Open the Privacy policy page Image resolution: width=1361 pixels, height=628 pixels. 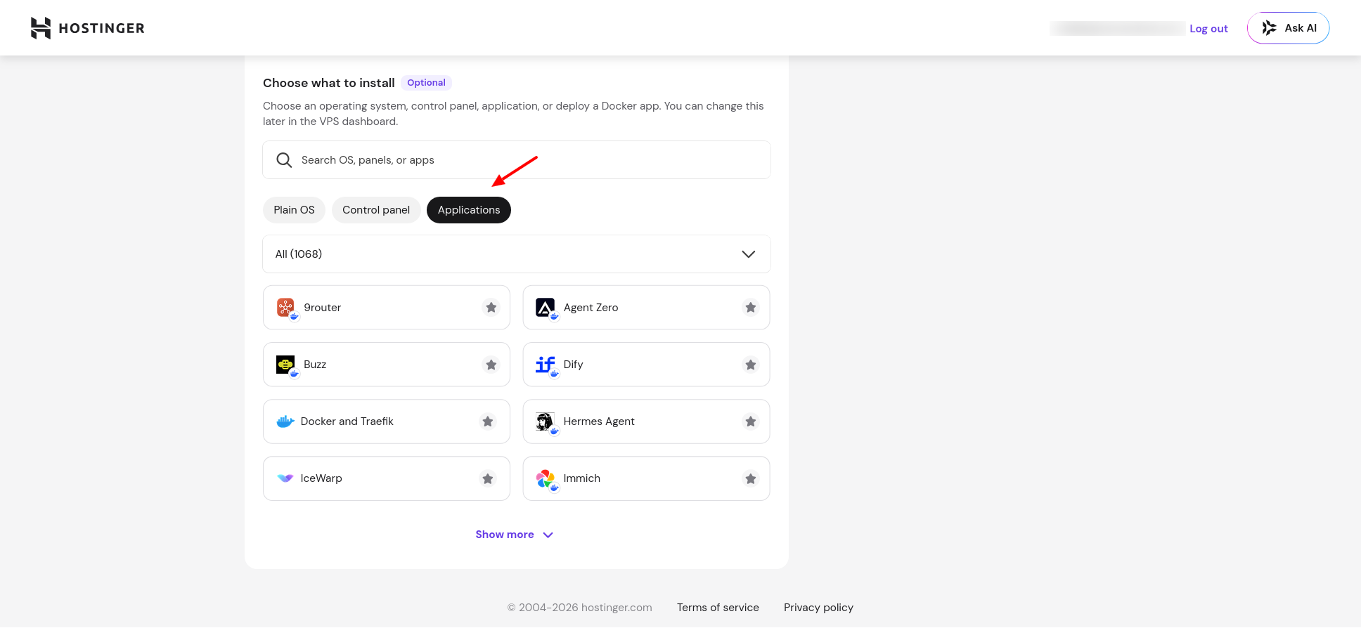point(818,608)
